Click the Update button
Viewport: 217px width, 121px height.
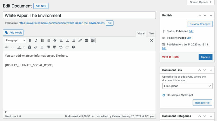click(206, 57)
